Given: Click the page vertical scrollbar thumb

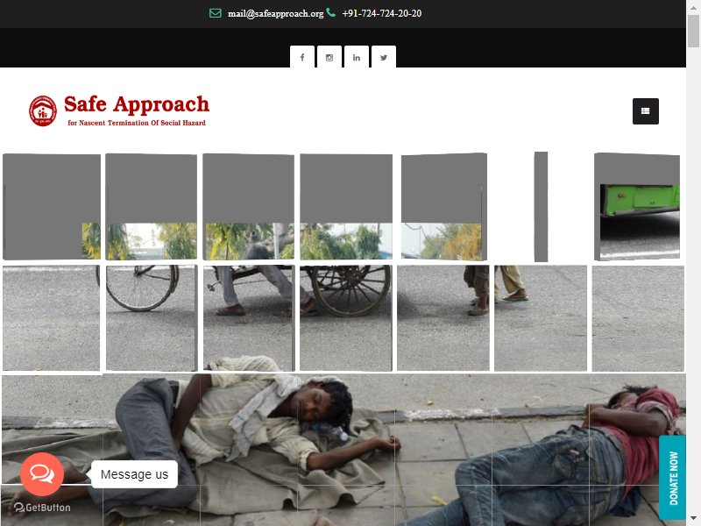Looking at the screenshot, I should (694, 30).
